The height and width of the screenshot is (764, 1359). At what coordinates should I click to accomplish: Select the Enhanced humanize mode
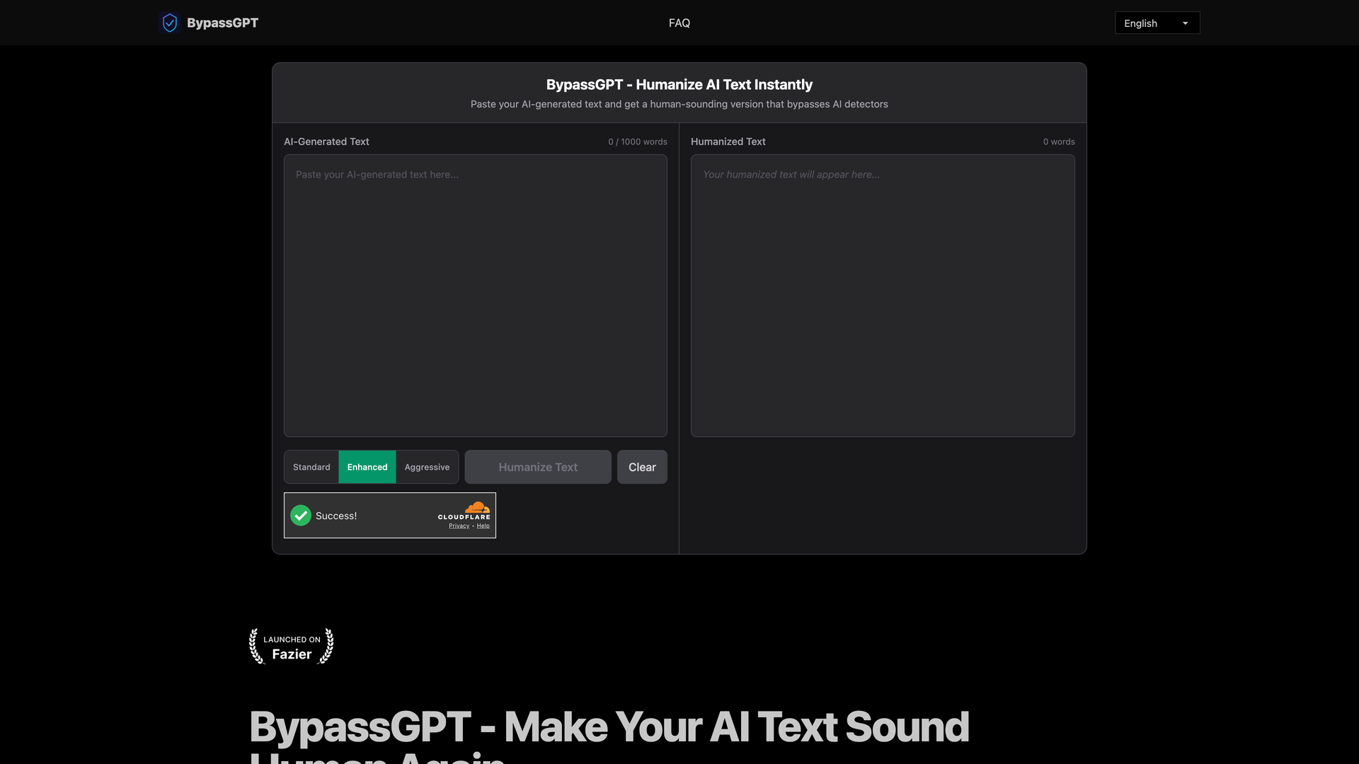click(x=367, y=467)
